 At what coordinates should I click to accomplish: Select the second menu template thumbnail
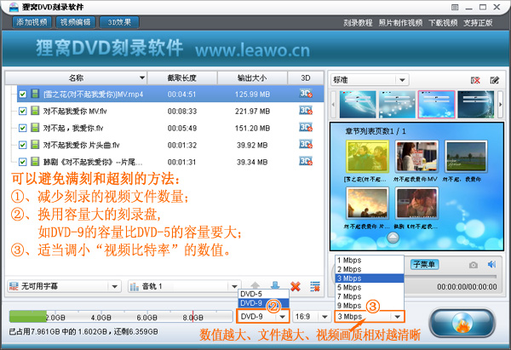(x=397, y=104)
